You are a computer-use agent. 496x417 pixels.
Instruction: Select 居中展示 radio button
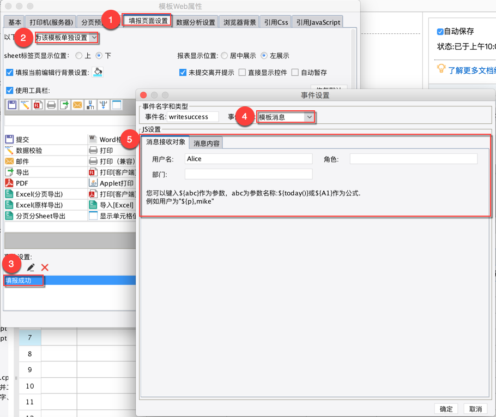coord(224,56)
